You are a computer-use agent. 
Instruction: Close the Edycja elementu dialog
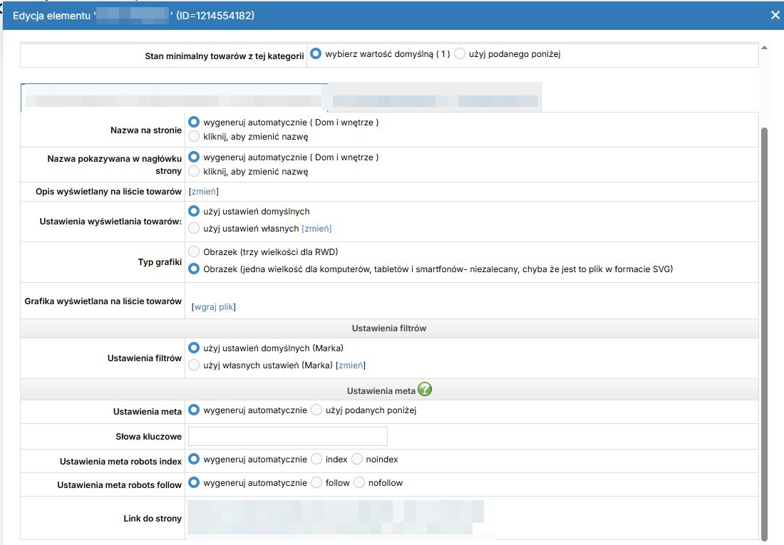775,16
